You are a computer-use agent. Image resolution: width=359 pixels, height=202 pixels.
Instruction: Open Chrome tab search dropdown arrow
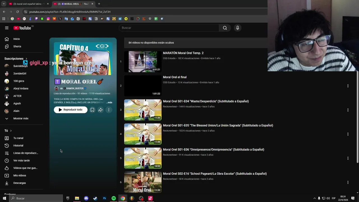coord(4,4)
